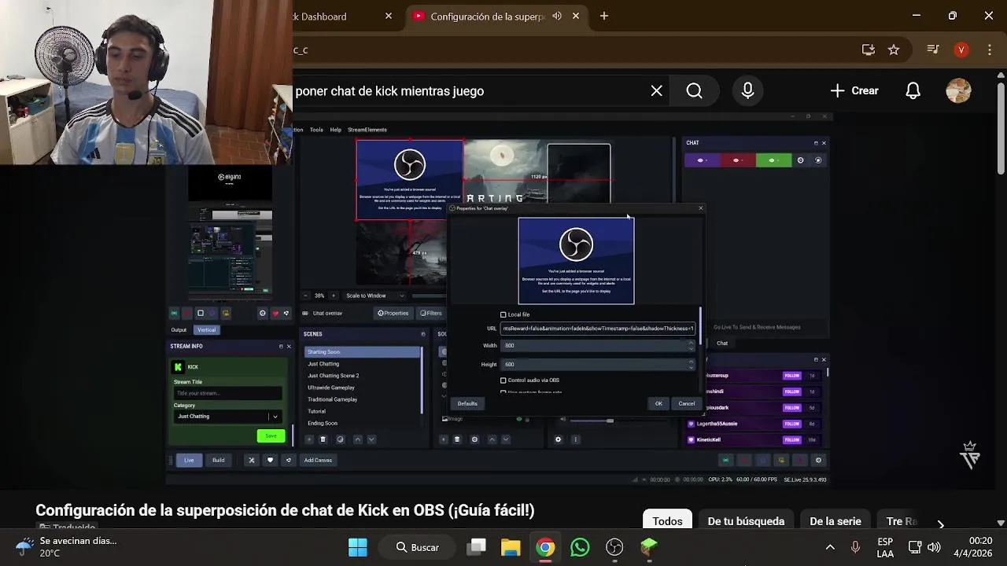Click the Kick logo in Stream Info

(x=179, y=367)
